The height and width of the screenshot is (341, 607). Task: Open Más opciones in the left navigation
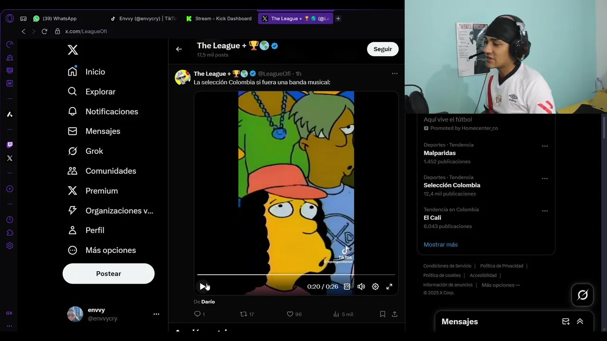102,250
